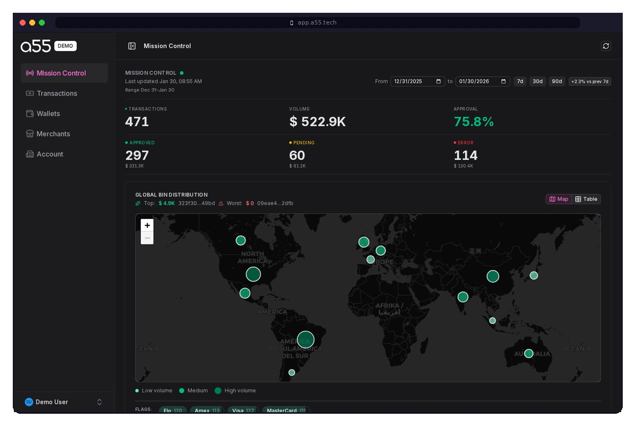The height and width of the screenshot is (426, 635).
Task: Select the Map view tab
Action: click(x=559, y=199)
